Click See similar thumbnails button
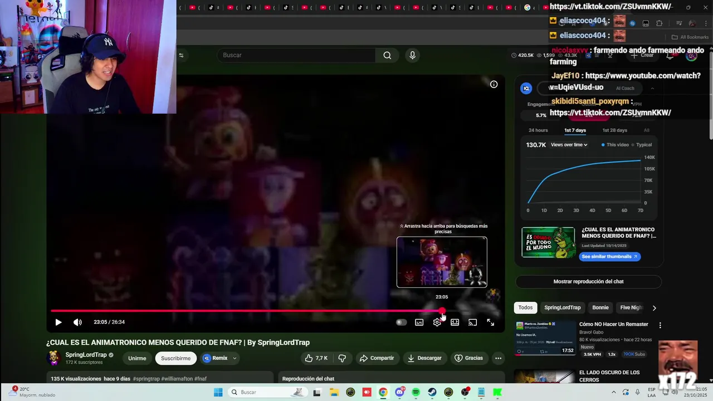 [x=610, y=257]
